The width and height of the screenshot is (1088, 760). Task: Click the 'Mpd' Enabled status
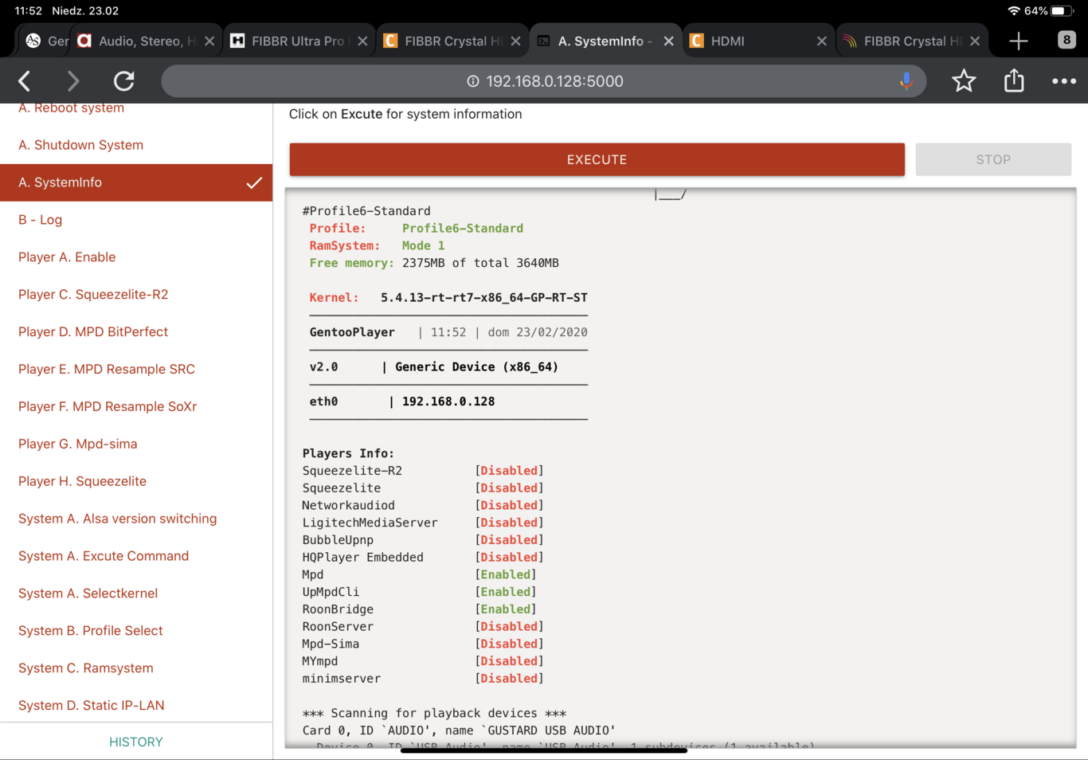(506, 575)
